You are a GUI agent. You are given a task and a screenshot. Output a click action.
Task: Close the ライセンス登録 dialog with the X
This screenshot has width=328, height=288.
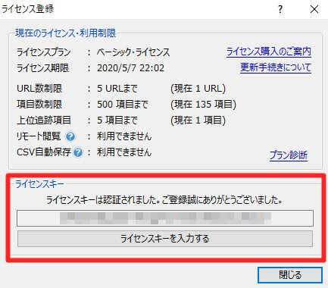[x=314, y=9]
